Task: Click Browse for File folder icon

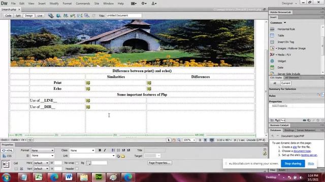Action: click(123, 156)
